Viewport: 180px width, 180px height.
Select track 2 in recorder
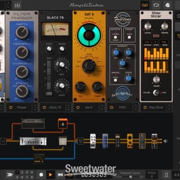pos(22,172)
